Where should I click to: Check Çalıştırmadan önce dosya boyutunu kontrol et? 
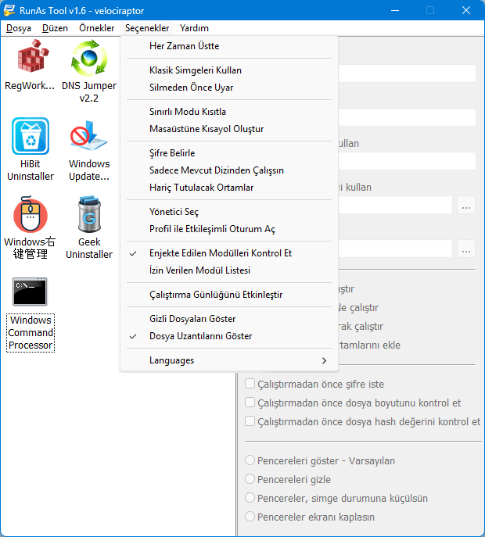tap(250, 403)
